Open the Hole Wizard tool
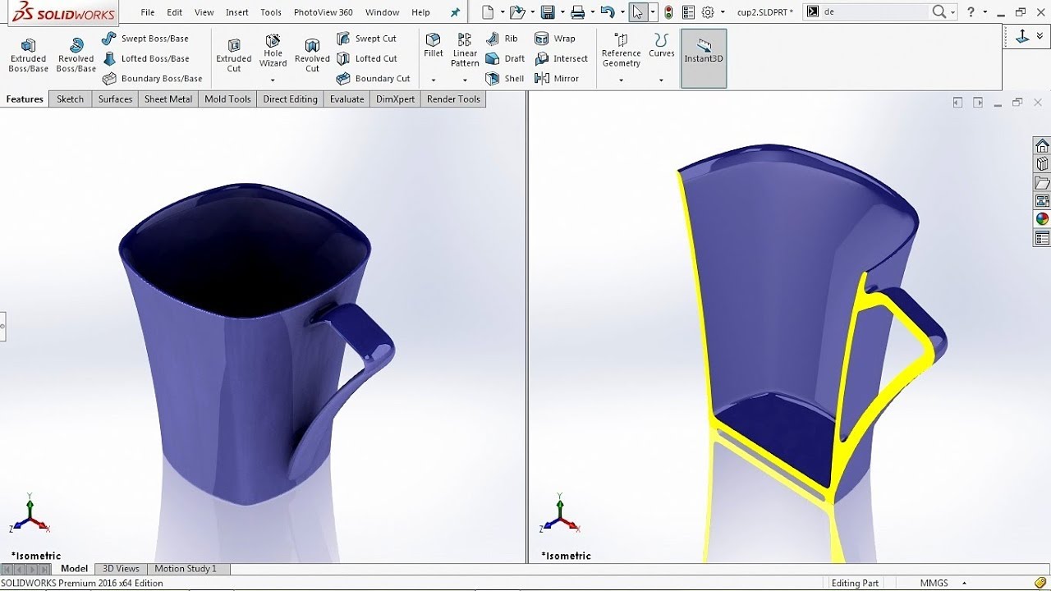 (x=273, y=51)
